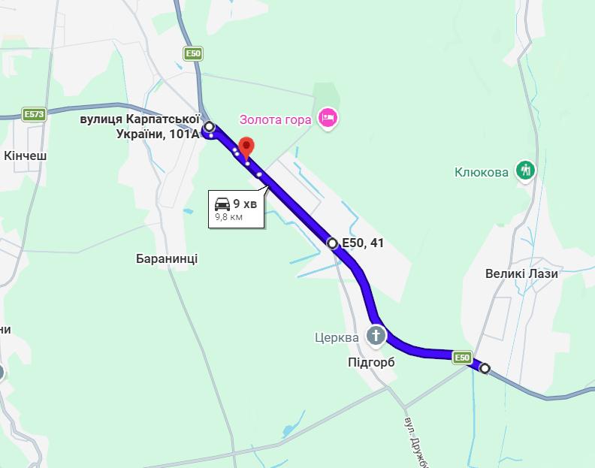The height and width of the screenshot is (468, 595).
Task: Click the Кінчеш village label
Action: click(x=26, y=155)
